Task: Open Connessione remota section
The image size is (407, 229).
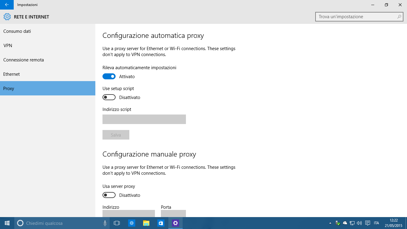Action: pyautogui.click(x=48, y=60)
